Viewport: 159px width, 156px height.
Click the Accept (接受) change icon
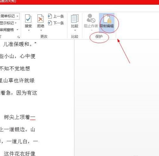pos(28,18)
